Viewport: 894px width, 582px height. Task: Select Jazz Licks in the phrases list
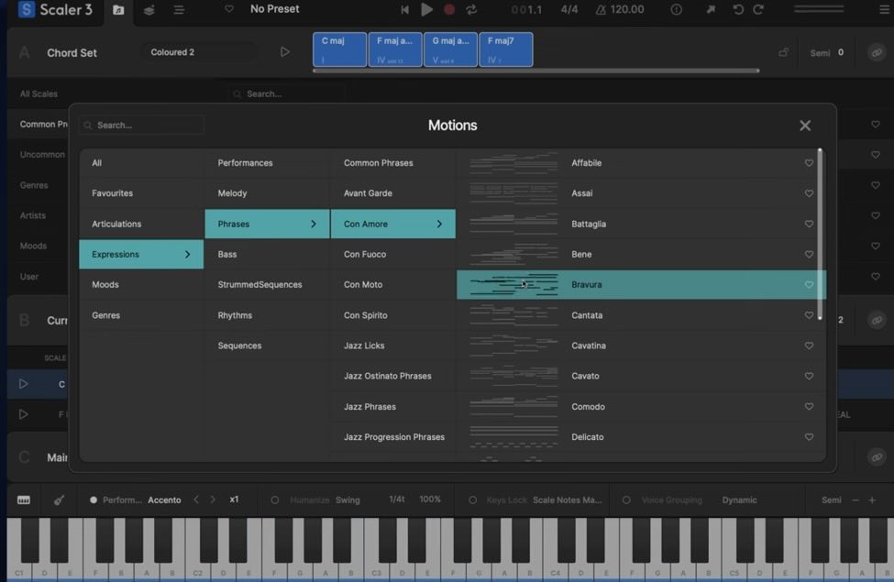tap(364, 346)
